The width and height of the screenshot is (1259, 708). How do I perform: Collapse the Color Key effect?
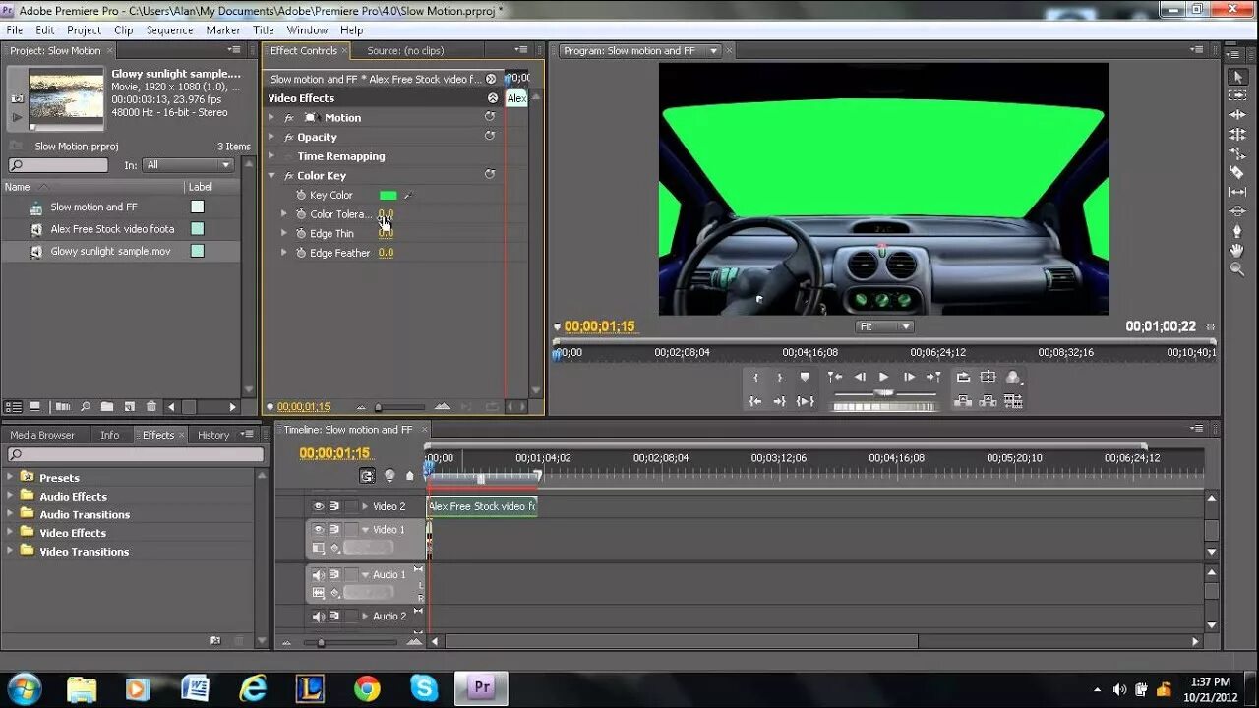coord(272,176)
